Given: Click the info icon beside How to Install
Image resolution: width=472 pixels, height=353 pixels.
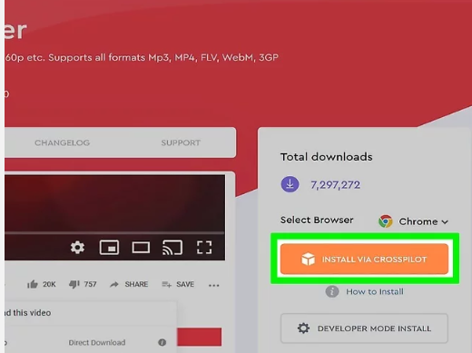Looking at the screenshot, I should (x=332, y=291).
